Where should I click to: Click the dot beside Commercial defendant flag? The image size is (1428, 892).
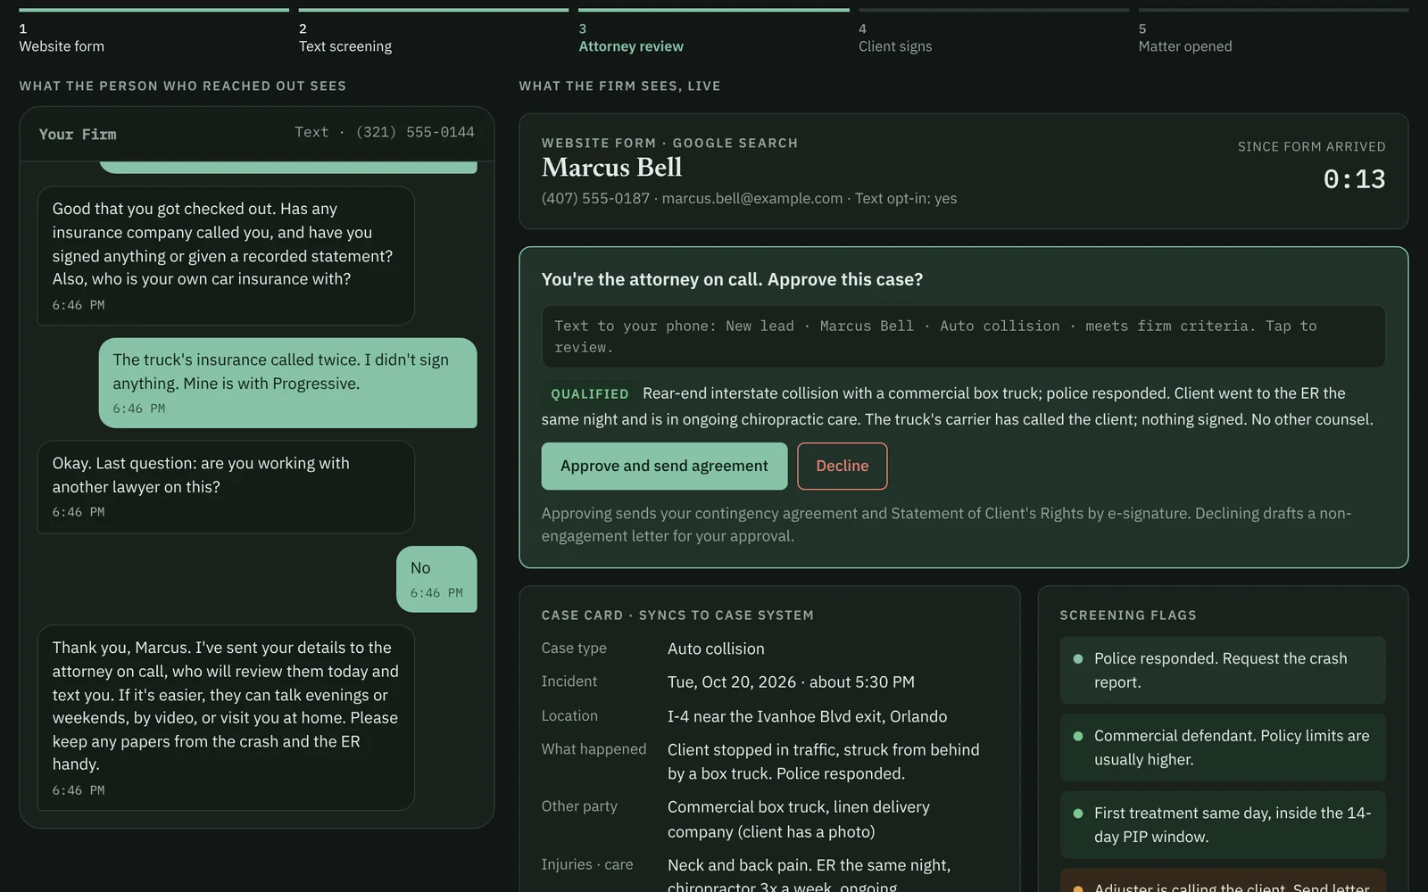point(1077,737)
